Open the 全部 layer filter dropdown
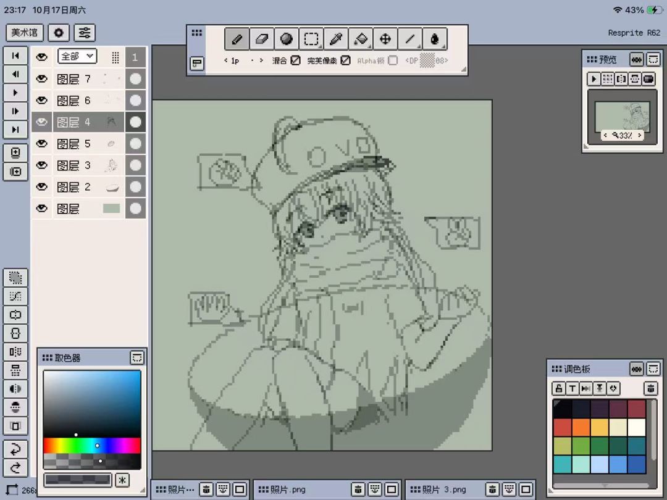The height and width of the screenshot is (500, 667). 77,56
